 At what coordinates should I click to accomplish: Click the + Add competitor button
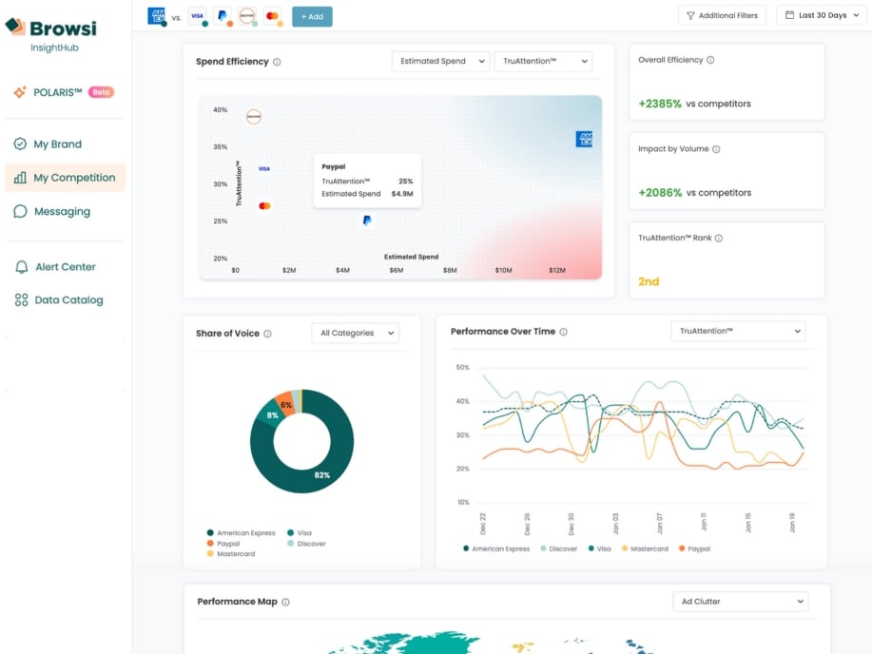[x=312, y=17]
